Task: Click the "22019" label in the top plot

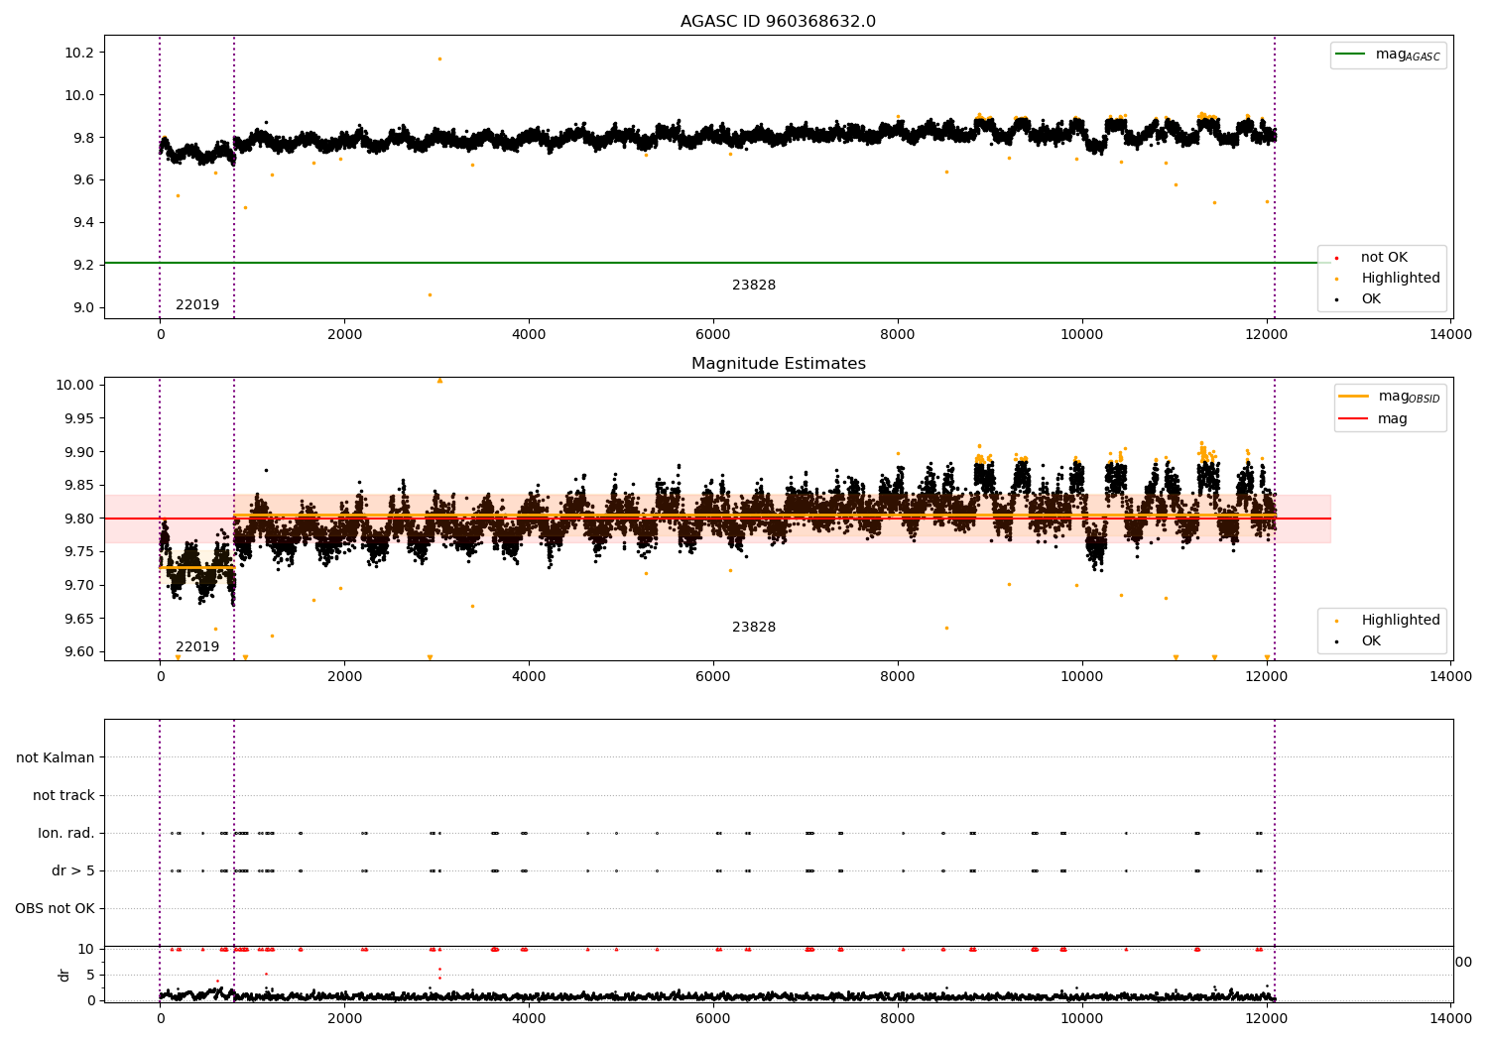Action: tap(197, 305)
